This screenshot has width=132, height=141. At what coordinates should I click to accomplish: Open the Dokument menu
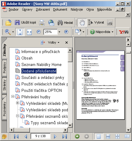click(x=60, y=9)
